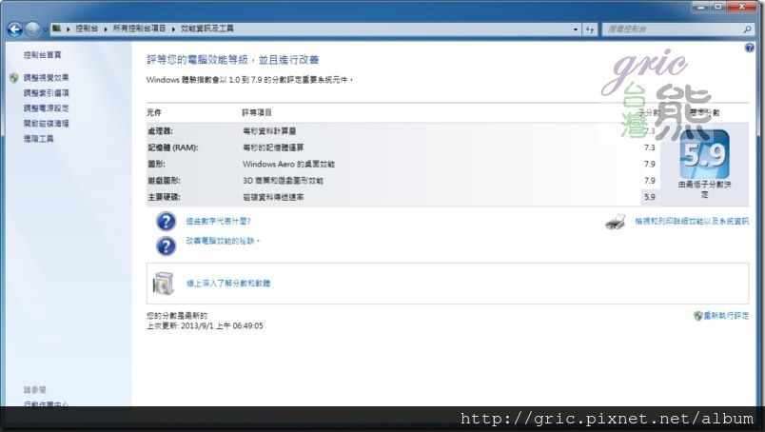Open 檢視和列印詳細效能以及系統資訊 link

click(x=692, y=221)
